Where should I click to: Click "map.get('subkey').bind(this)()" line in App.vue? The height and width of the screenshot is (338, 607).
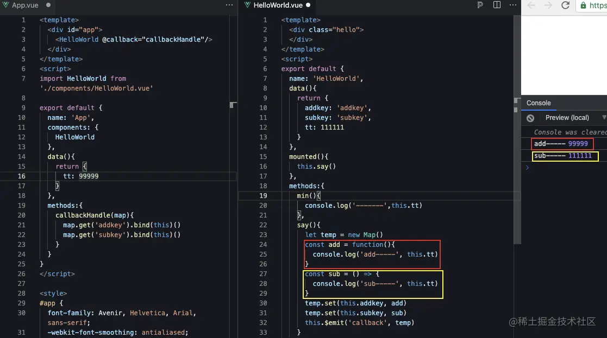coord(122,234)
